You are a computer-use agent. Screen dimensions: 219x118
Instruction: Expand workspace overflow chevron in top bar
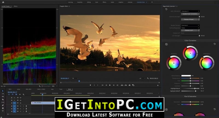click(x=152, y=2)
